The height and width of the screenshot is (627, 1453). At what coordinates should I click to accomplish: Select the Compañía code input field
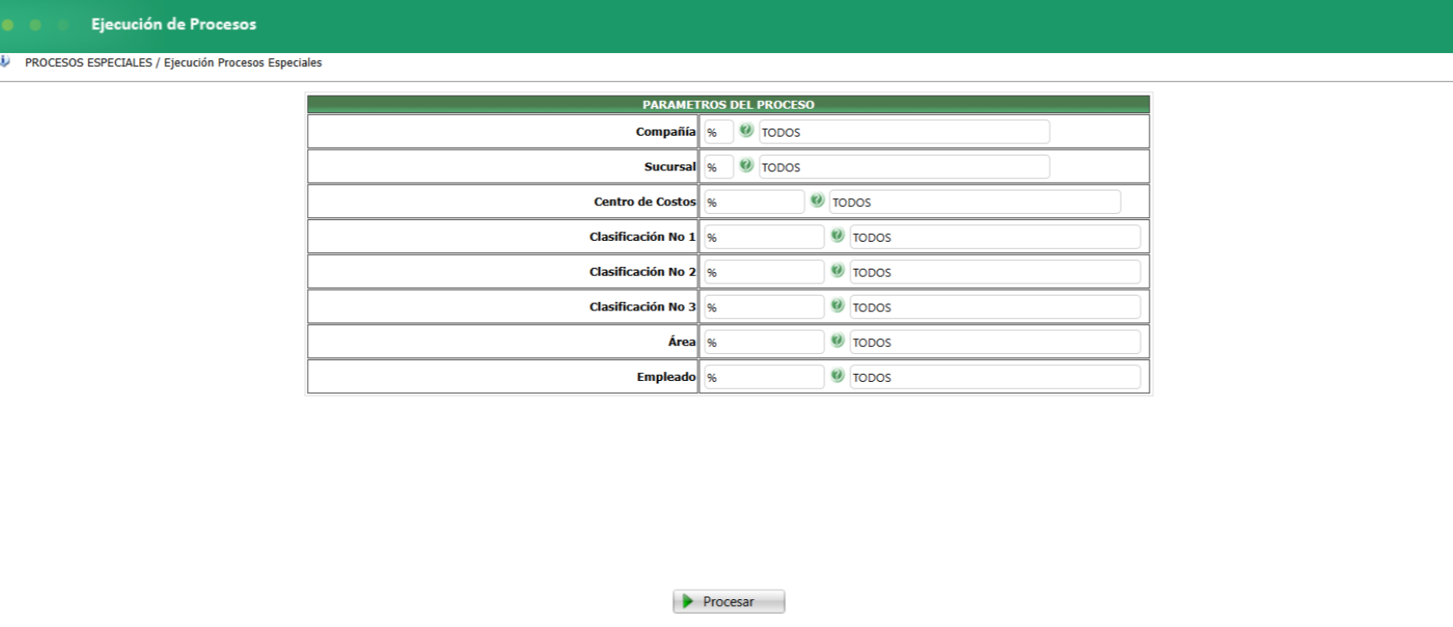718,132
